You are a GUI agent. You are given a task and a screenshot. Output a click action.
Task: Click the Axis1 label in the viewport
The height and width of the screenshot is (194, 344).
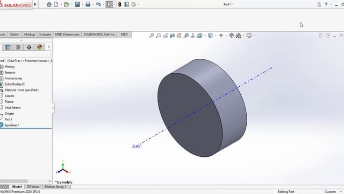[137, 146]
